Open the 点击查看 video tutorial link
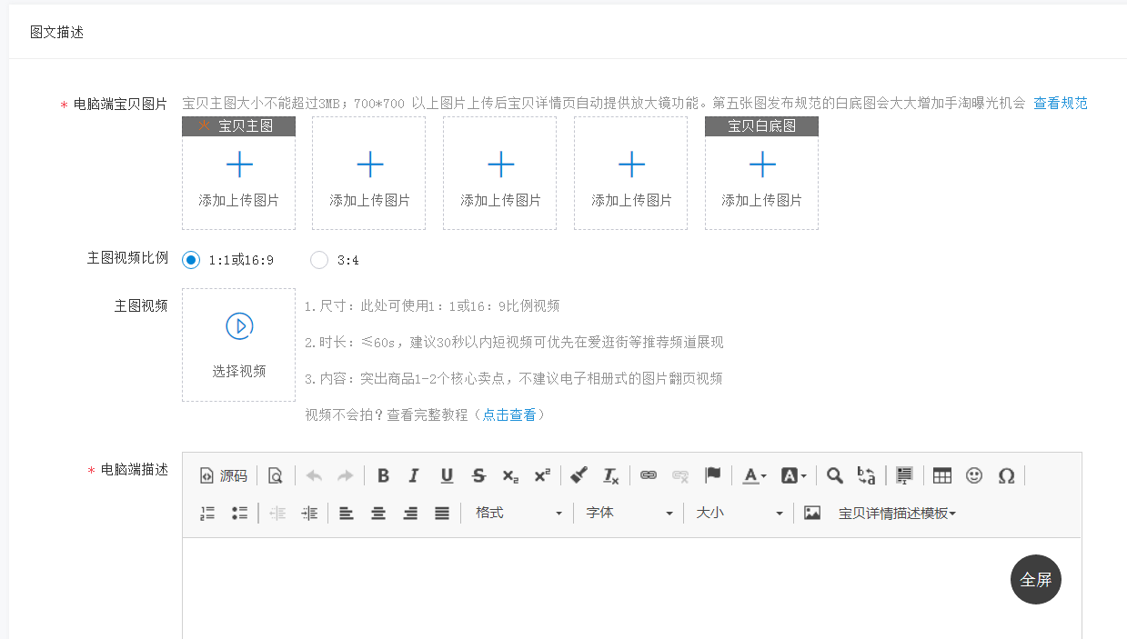This screenshot has width=1127, height=639. pyautogui.click(x=509, y=414)
